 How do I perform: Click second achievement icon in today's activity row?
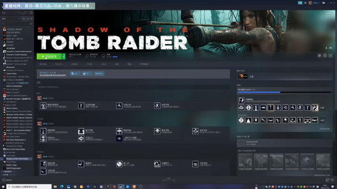tap(81, 106)
